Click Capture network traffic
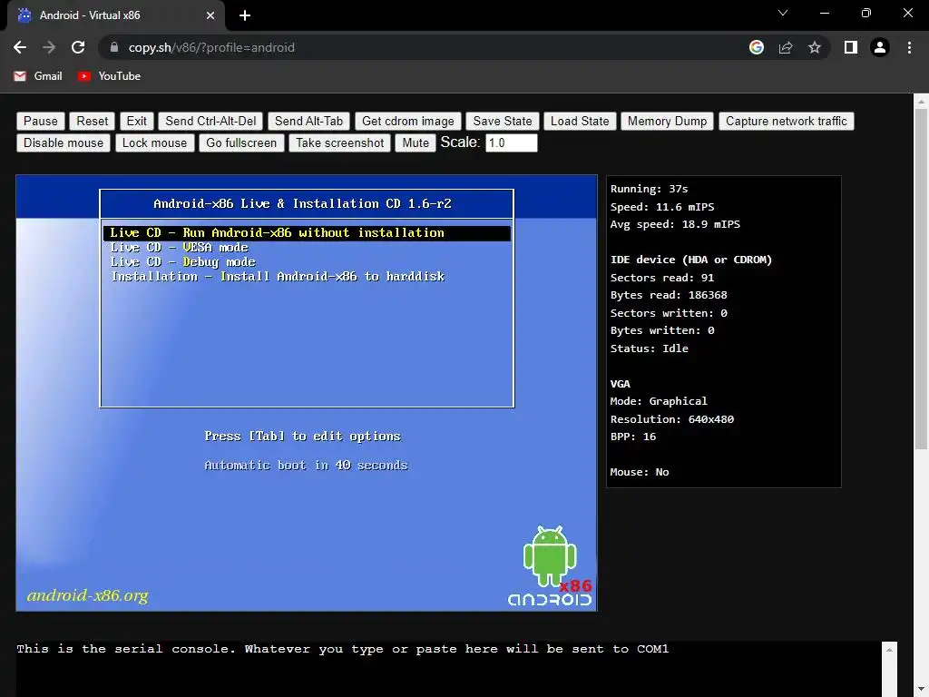Viewport: 929px width, 697px height. (x=787, y=121)
